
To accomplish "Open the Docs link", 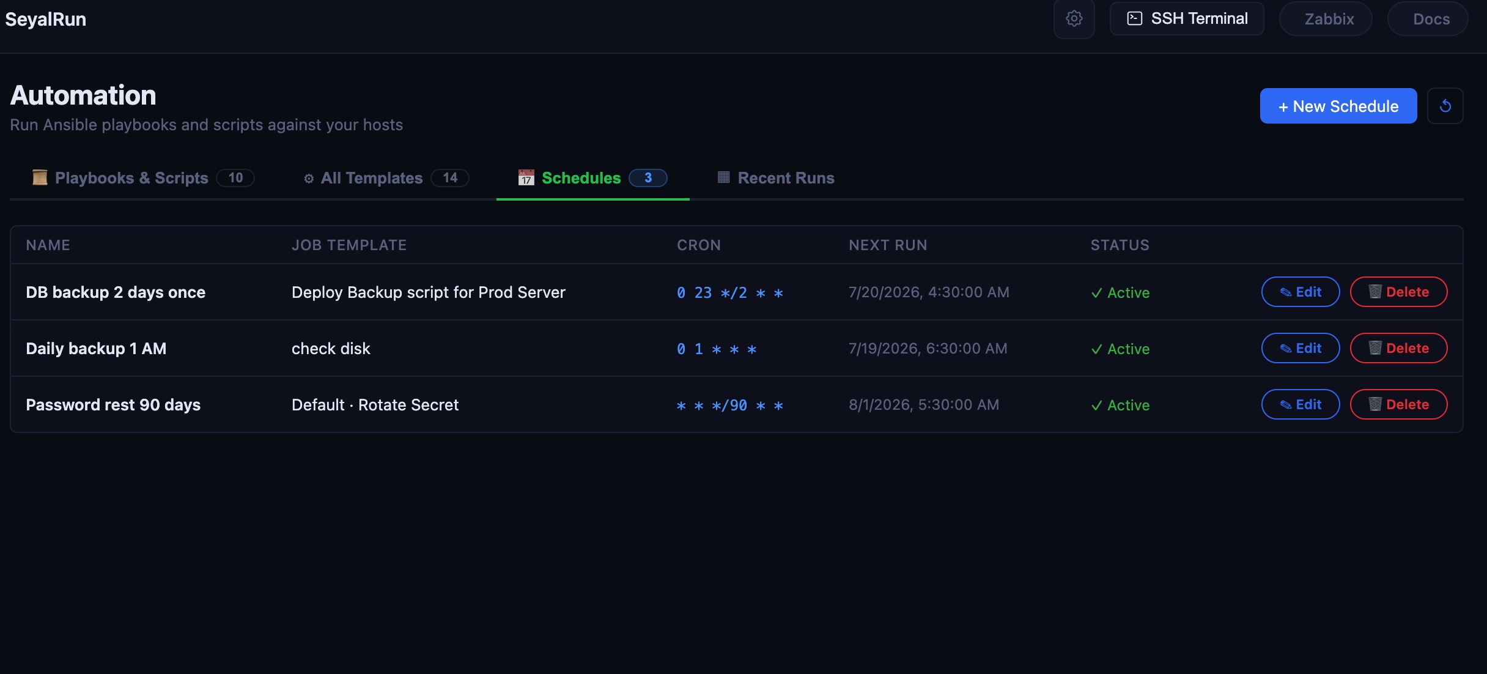I will pos(1428,19).
